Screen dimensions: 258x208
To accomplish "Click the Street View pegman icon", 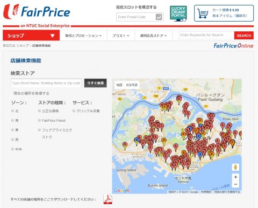I will tap(235, 167).
